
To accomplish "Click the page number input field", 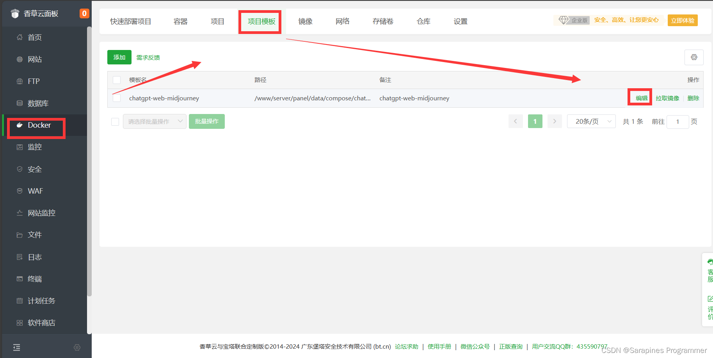I will [678, 122].
